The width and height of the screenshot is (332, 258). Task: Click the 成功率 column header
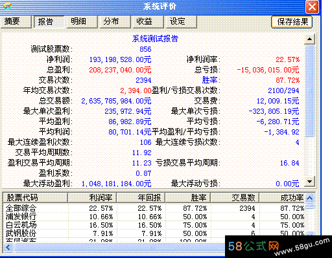pyautogui.click(x=282, y=198)
